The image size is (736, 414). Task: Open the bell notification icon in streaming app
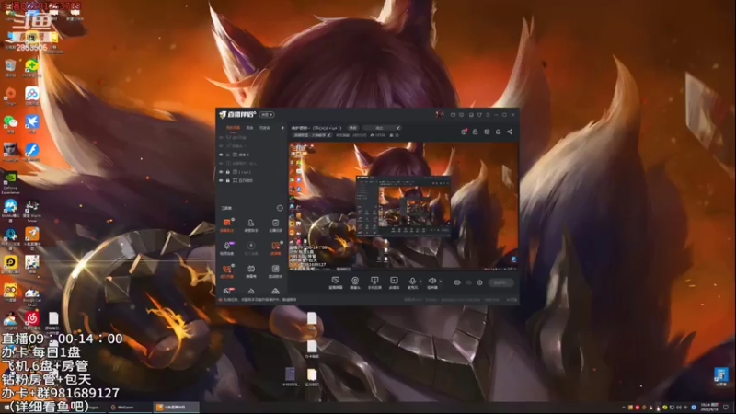tap(498, 132)
